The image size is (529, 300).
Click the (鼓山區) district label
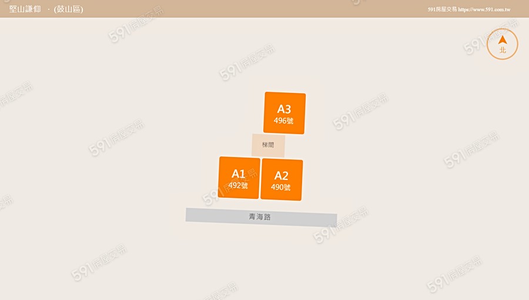(69, 9)
